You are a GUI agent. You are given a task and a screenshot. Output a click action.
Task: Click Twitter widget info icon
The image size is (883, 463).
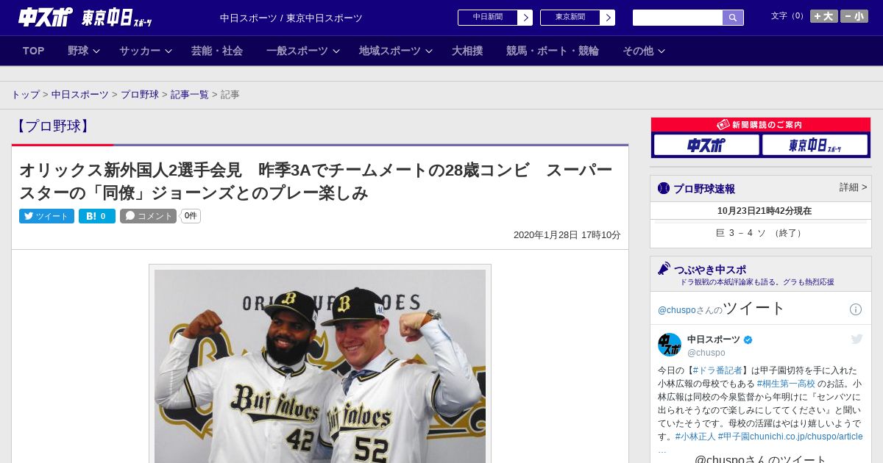coord(856,309)
